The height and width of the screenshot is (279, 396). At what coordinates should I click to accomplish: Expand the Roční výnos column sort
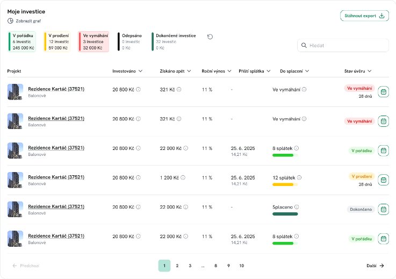click(228, 71)
